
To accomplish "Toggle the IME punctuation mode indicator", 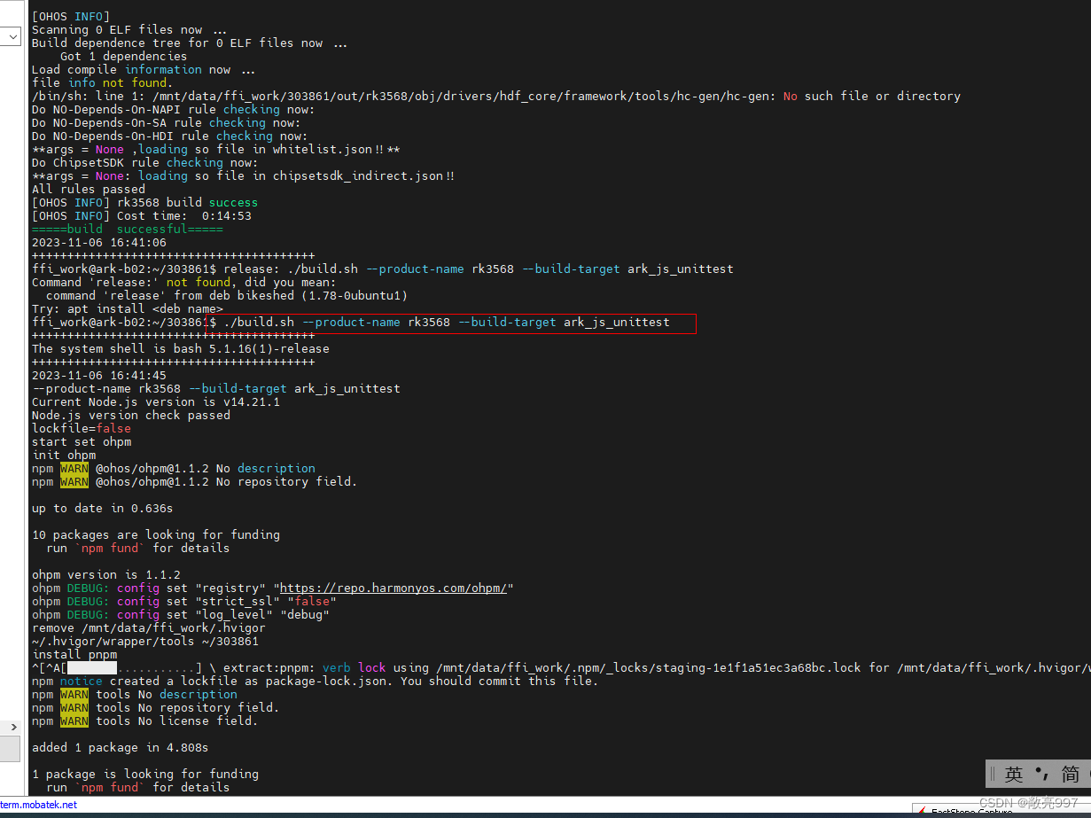I will [x=1042, y=774].
